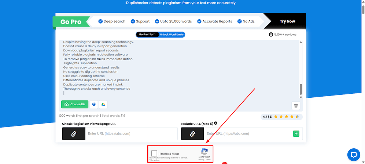365x164 pixels.
Task: Check the I'm not a robot checkbox
Action: click(154, 154)
